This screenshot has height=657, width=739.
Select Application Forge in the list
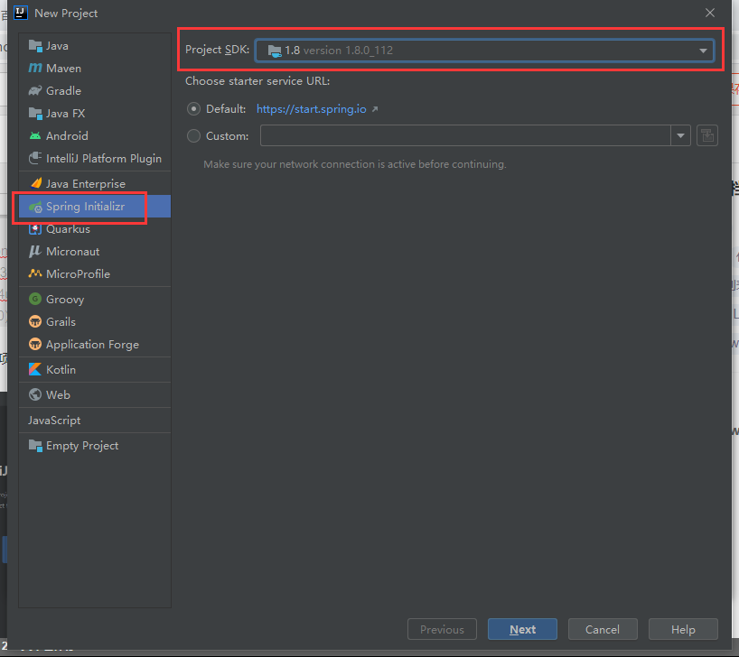[x=95, y=344]
